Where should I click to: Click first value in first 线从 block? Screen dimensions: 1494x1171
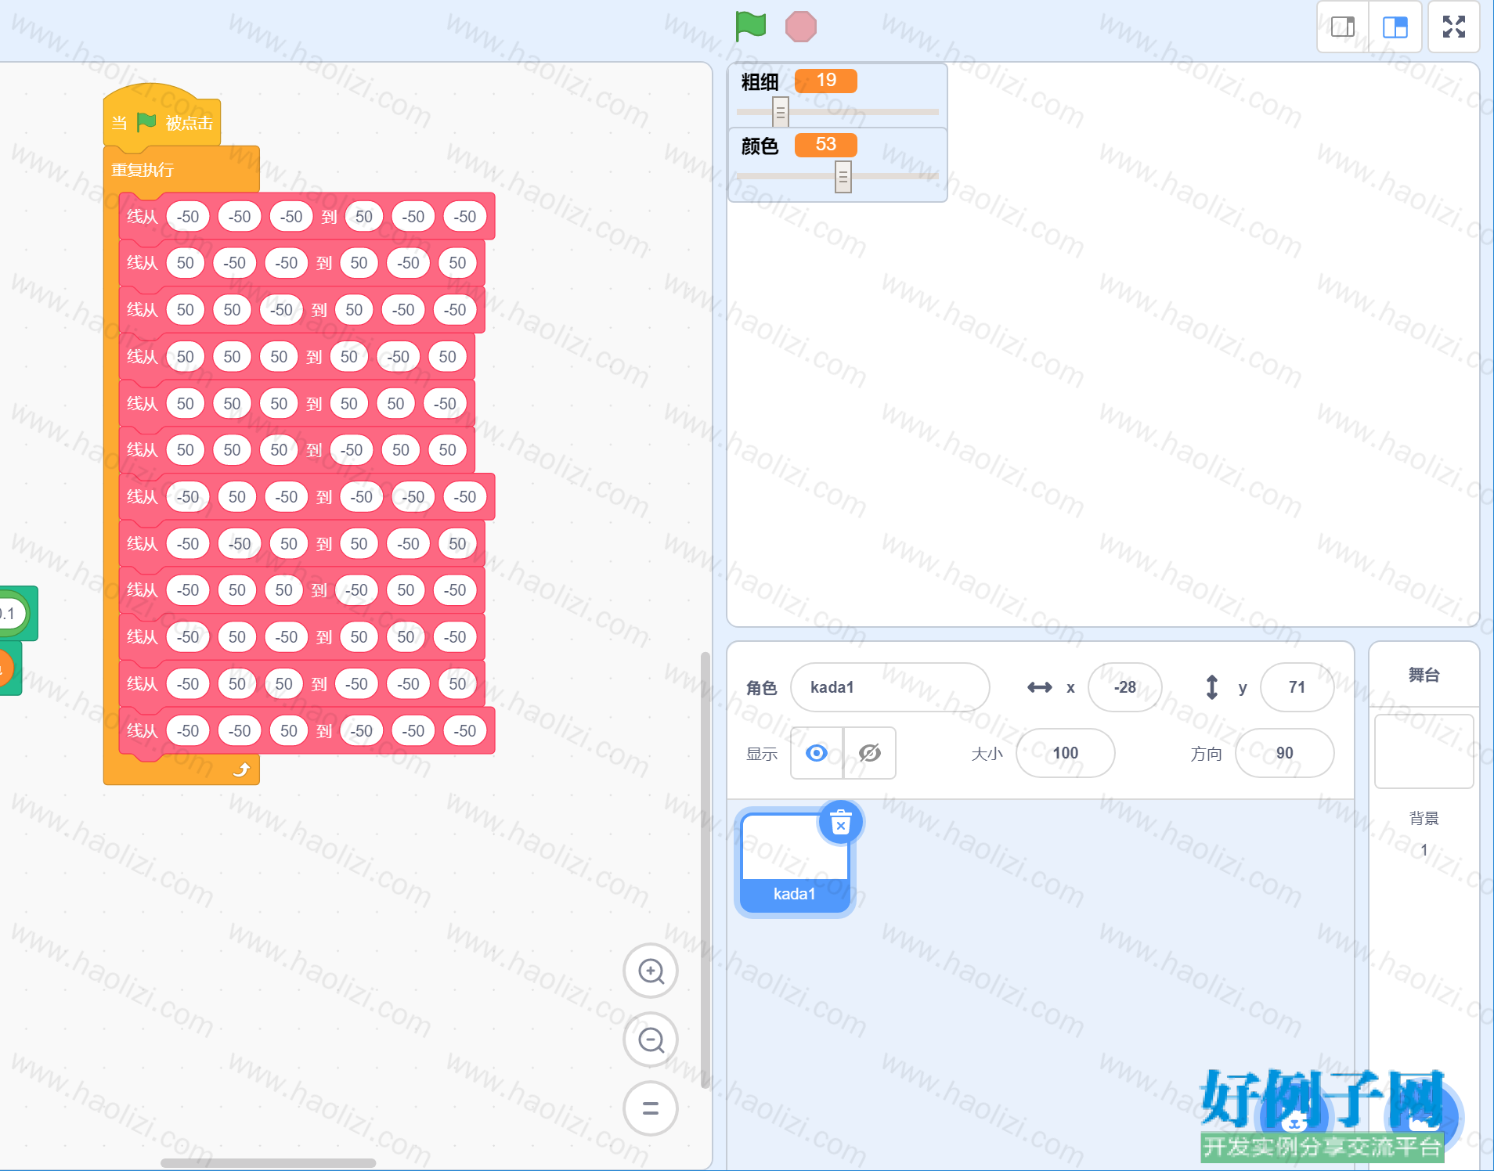pos(188,217)
